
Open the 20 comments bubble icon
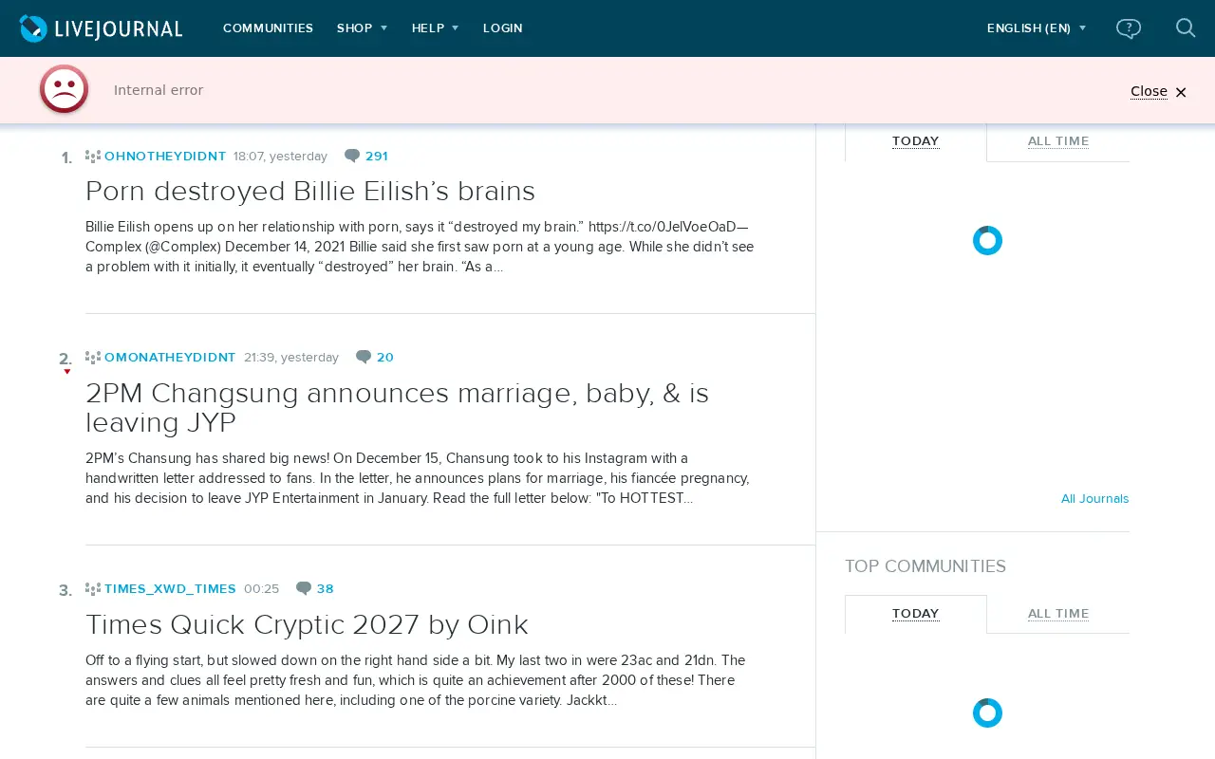tap(364, 358)
